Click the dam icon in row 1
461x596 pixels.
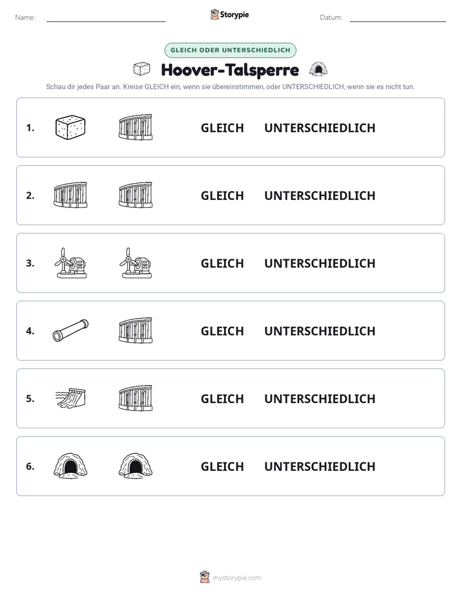click(136, 127)
